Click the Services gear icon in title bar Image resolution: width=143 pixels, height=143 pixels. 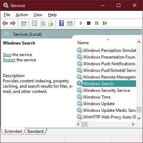tap(6, 5)
